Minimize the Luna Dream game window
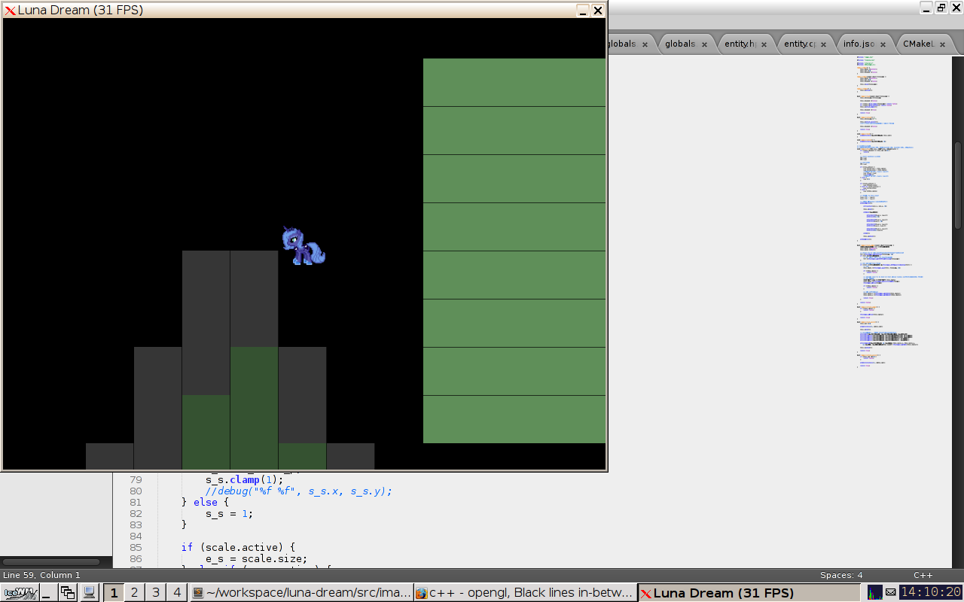Image resolution: width=964 pixels, height=602 pixels. point(582,10)
